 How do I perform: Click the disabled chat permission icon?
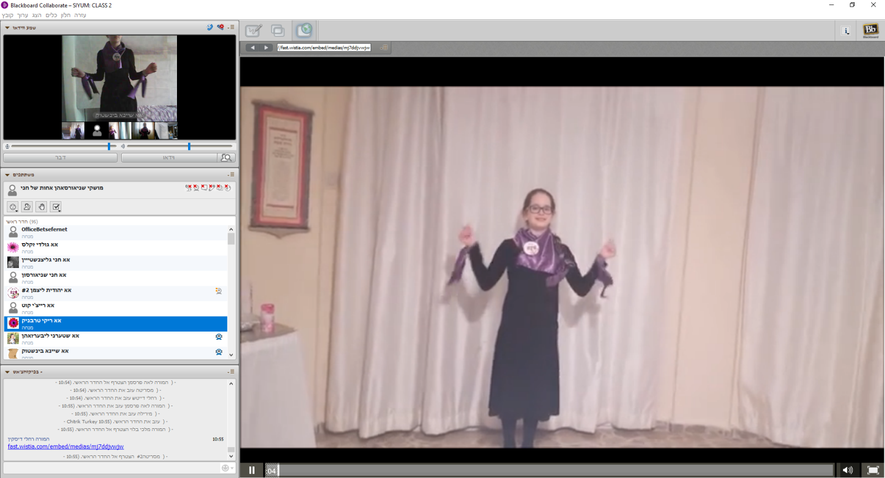point(204,187)
